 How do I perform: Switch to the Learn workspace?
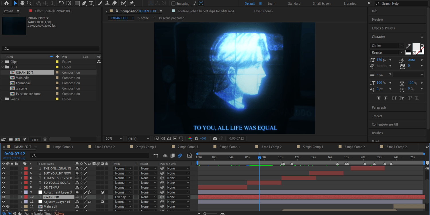(x=271, y=3)
